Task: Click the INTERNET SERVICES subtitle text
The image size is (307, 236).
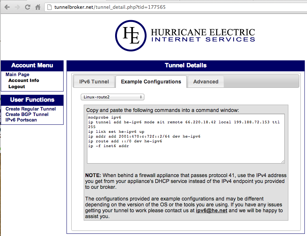Action: [x=203, y=40]
